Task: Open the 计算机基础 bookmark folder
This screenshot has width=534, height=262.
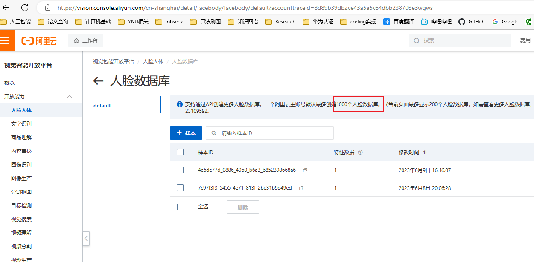Action: 93,21
